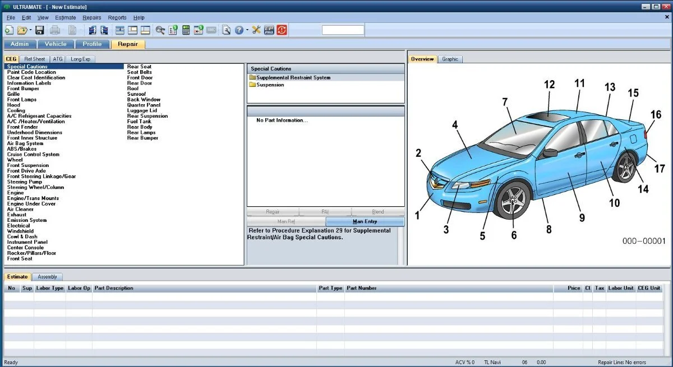Select the Ref Sheet tab
The height and width of the screenshot is (367, 673).
[x=35, y=59]
